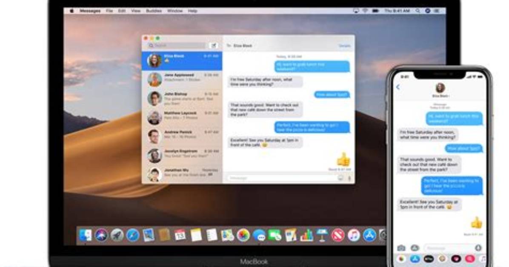
Task: Open Keynote podium icon in Dock
Action: (322, 235)
